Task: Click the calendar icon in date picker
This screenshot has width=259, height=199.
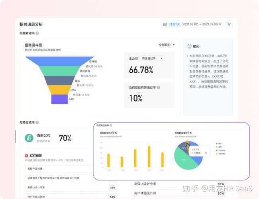Action: (165, 24)
